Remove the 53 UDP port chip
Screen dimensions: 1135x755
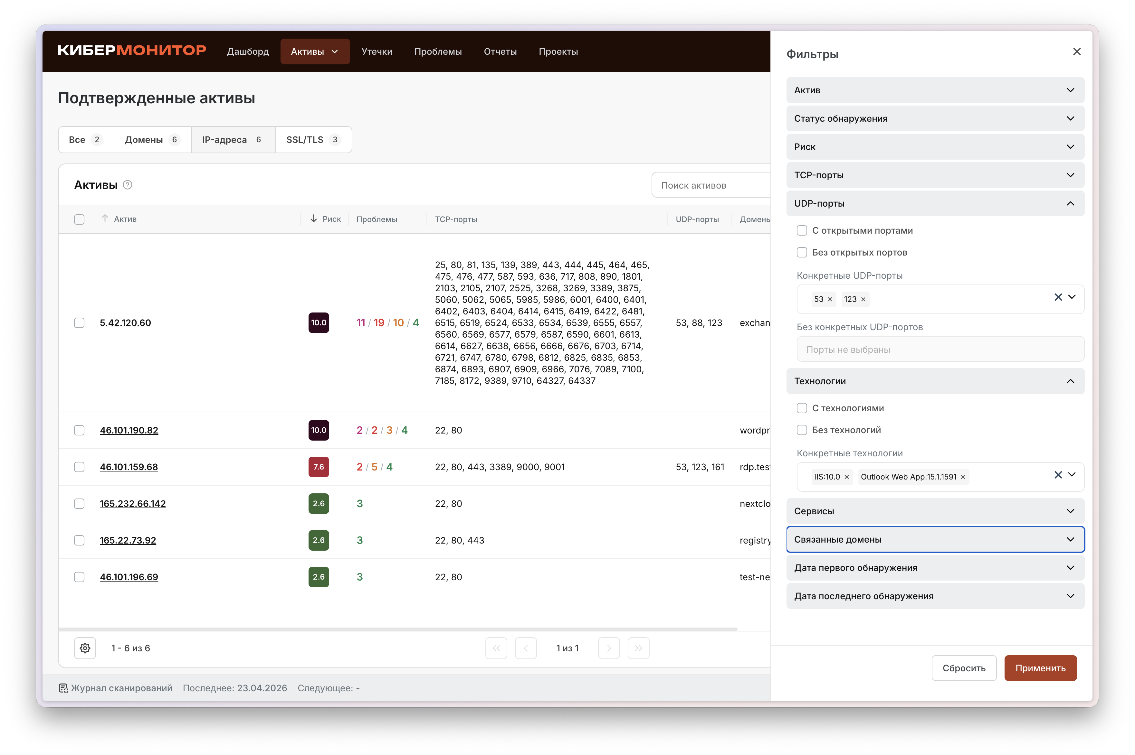(x=830, y=300)
